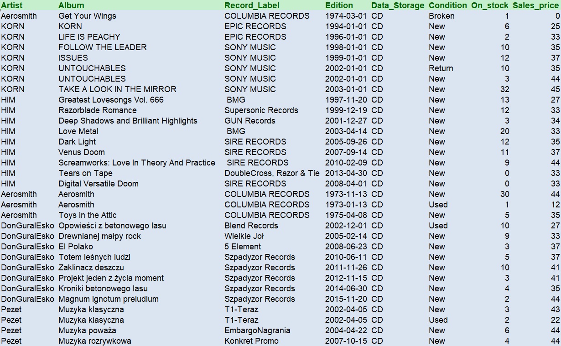
Task: Select the Condition column header
Action: click(x=447, y=5)
